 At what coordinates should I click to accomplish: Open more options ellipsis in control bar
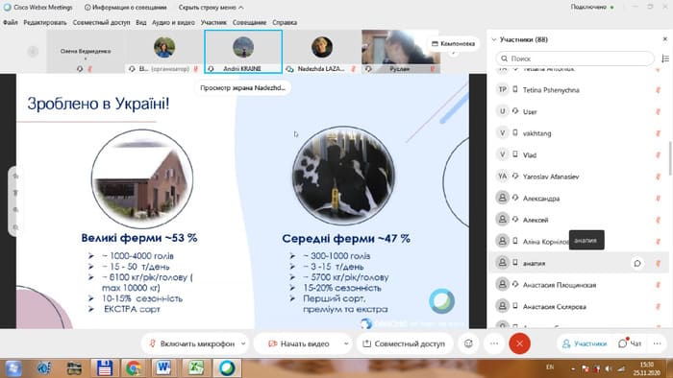tap(494, 343)
